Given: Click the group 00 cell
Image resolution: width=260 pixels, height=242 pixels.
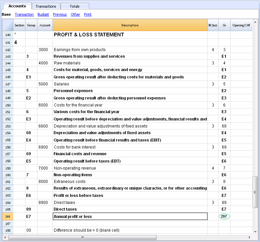Looking at the screenshot, I should [x=31, y=230].
